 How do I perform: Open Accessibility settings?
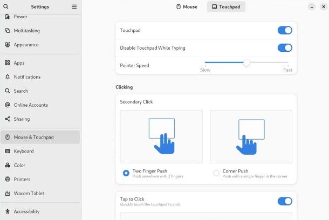coord(40,211)
